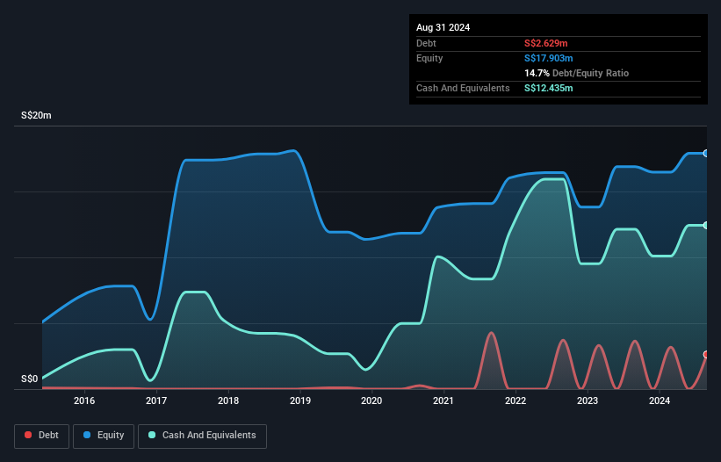The image size is (721, 462).
Task: Click the red Debt legend dot
Action: pyautogui.click(x=28, y=435)
